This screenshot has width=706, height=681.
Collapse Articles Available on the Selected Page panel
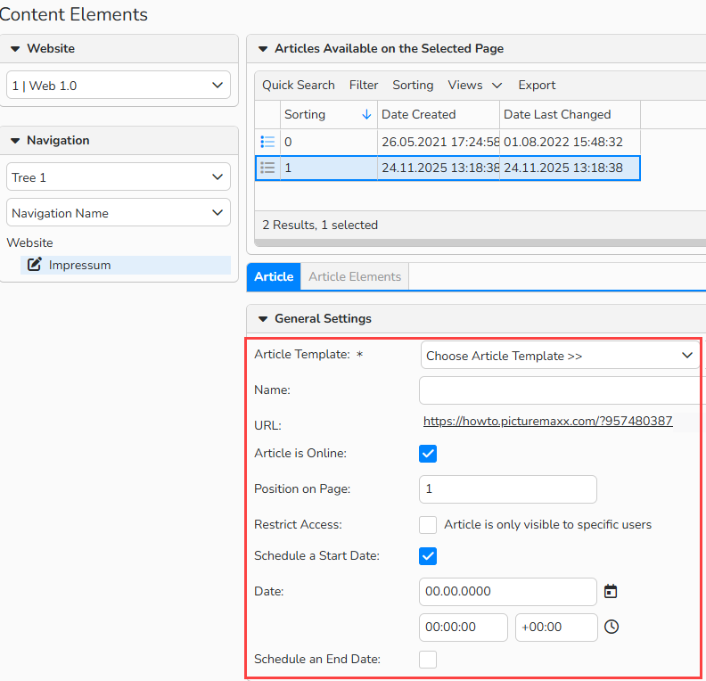coord(263,49)
